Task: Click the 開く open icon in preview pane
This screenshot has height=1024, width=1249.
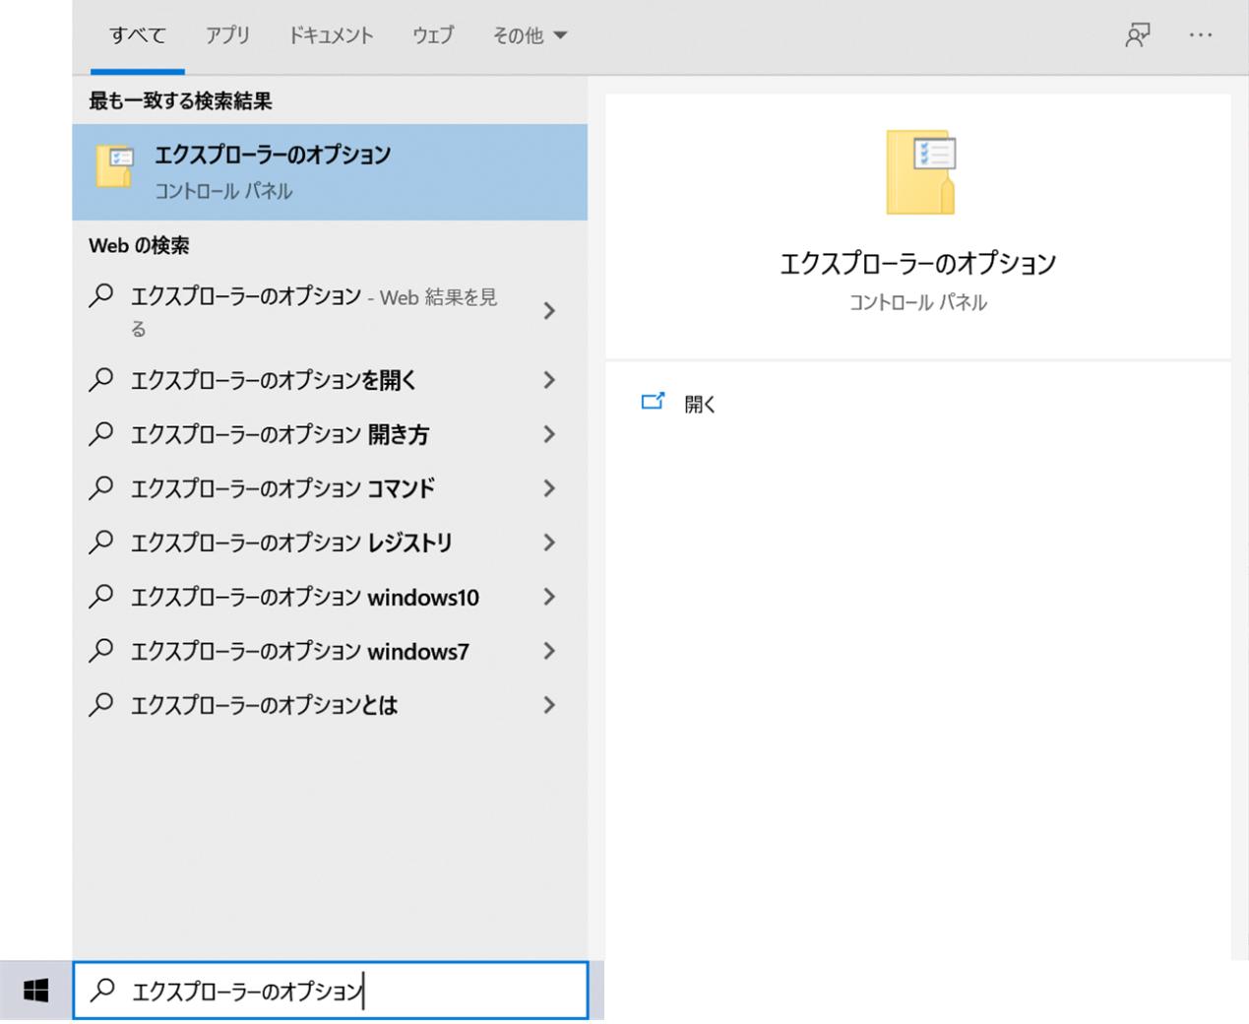Action: 653,402
